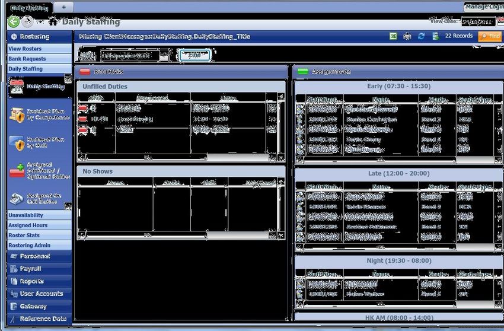Click the print icon in toolbar
This screenshot has height=331, width=504.
click(x=407, y=36)
